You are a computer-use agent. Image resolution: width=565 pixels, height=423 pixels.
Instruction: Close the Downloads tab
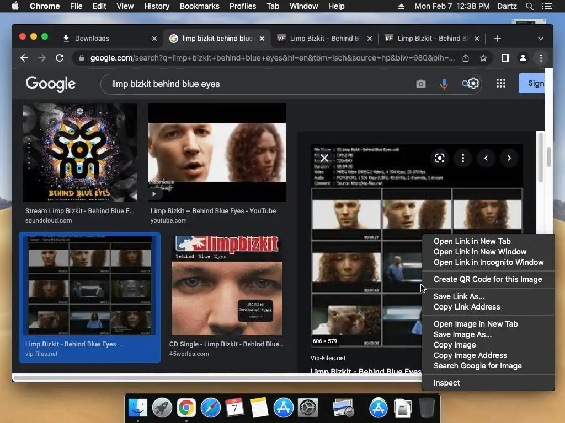pos(154,39)
